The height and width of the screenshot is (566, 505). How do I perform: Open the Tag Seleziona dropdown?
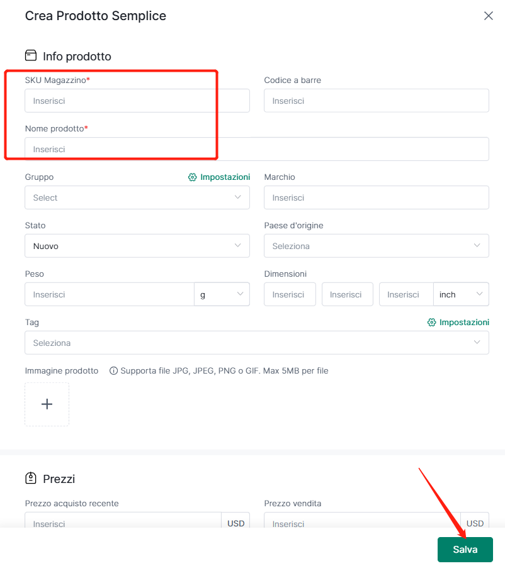257,343
